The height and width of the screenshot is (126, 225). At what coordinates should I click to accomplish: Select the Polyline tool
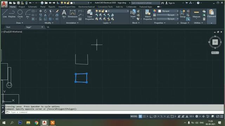[x=12, y=14]
